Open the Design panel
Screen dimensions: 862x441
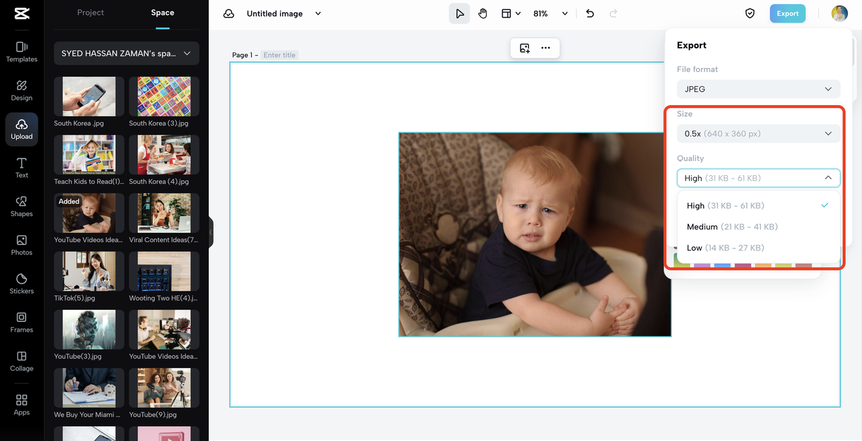22,90
